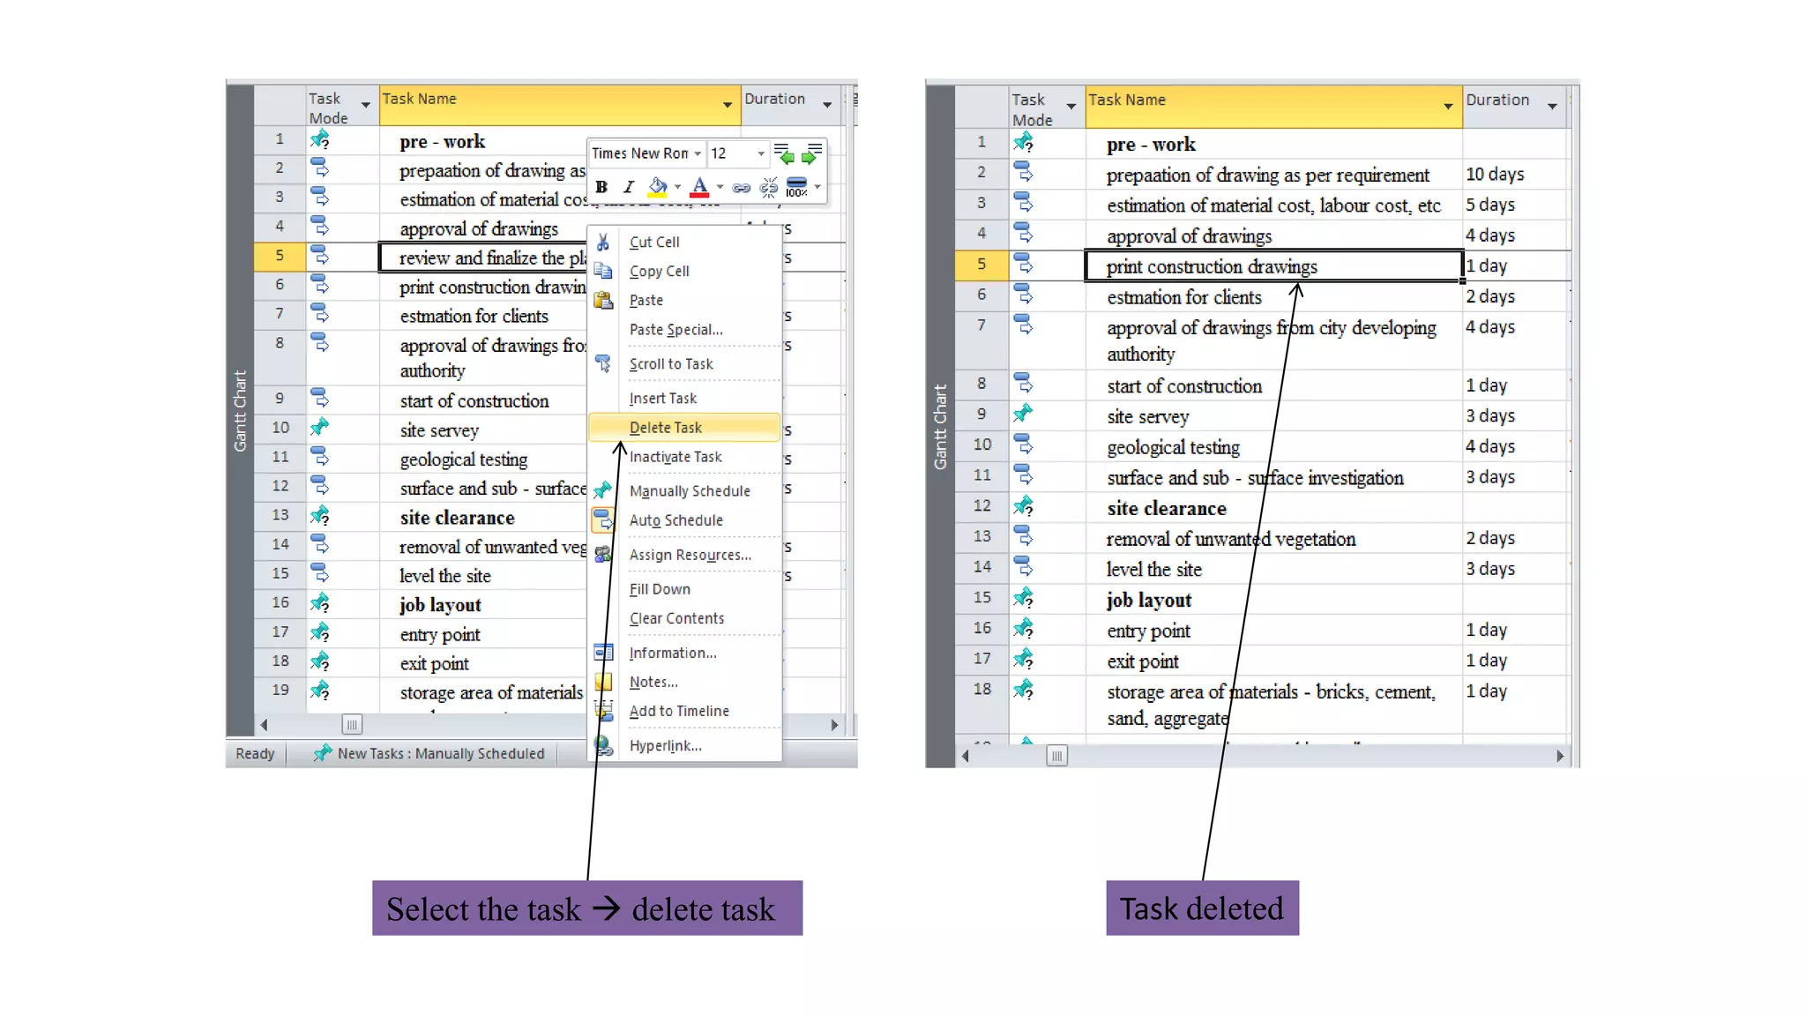Click the 100% complete icon

pos(796,187)
